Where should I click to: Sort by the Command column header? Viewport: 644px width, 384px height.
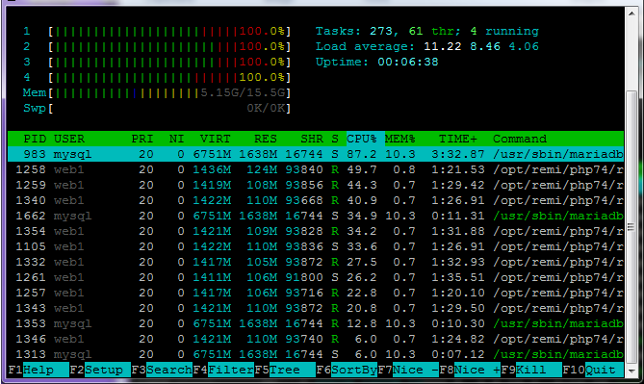(520, 139)
